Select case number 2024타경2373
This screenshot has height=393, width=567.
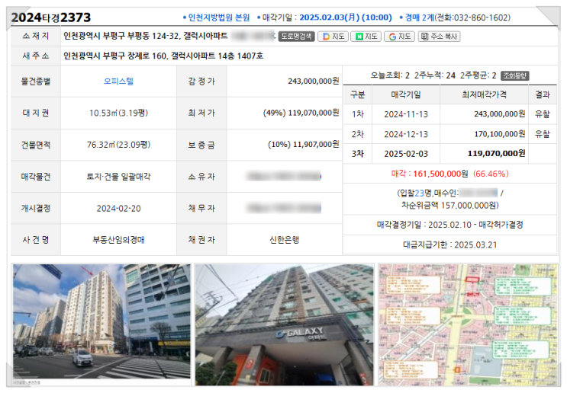point(50,18)
